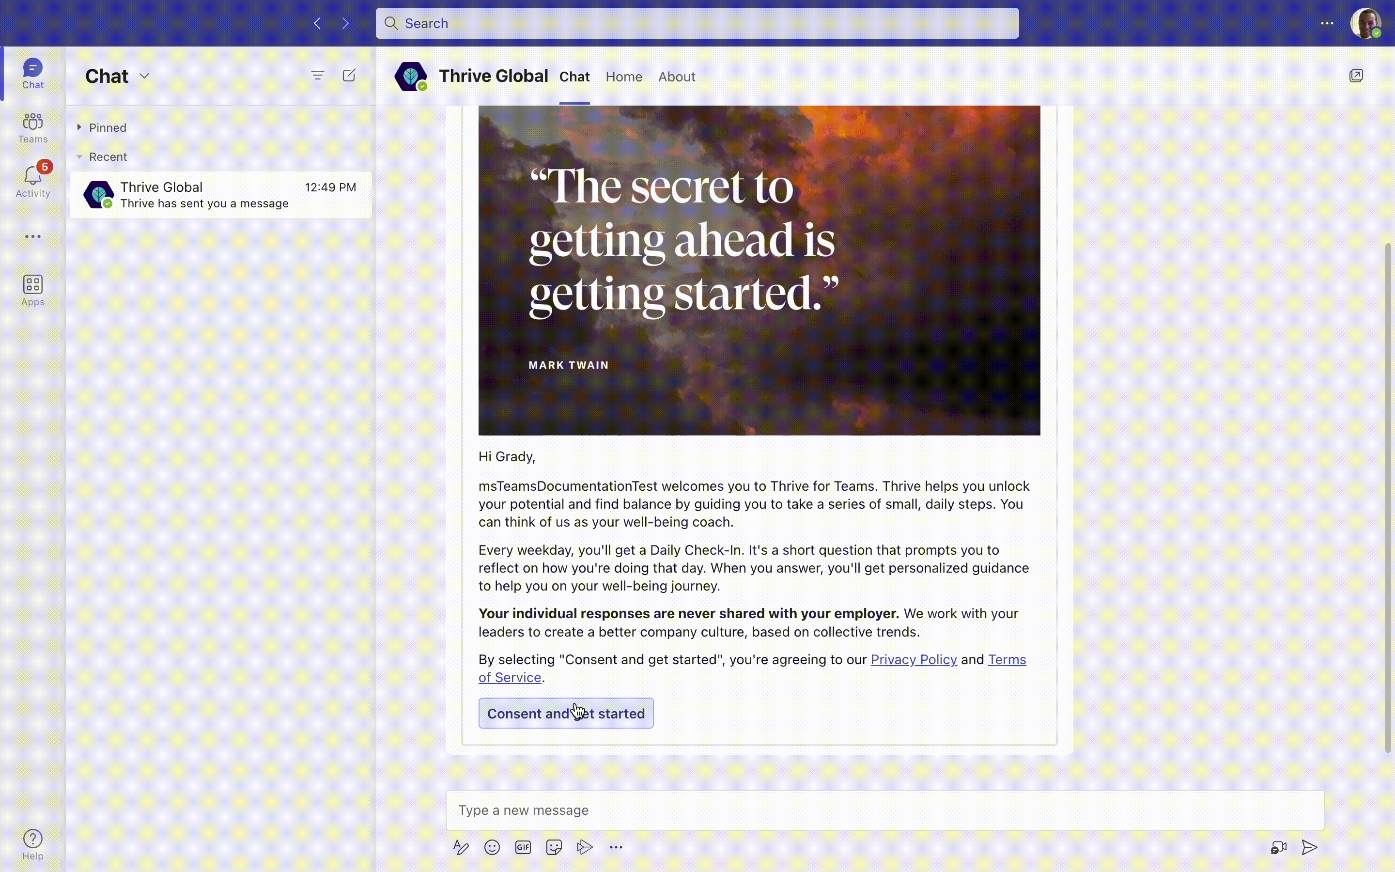
Task: Click the Thrive Global app logo in header
Action: 410,76
